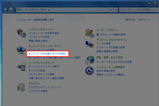The image size is (159, 106).
Task: Focus the コントロール パネルの検索 search field
Action: (x=139, y=10)
